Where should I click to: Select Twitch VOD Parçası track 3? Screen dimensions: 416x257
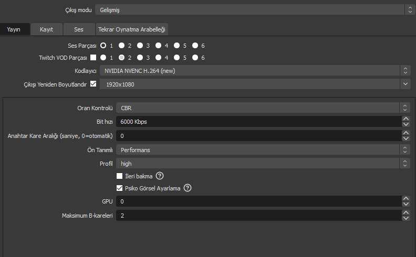pyautogui.click(x=140, y=58)
